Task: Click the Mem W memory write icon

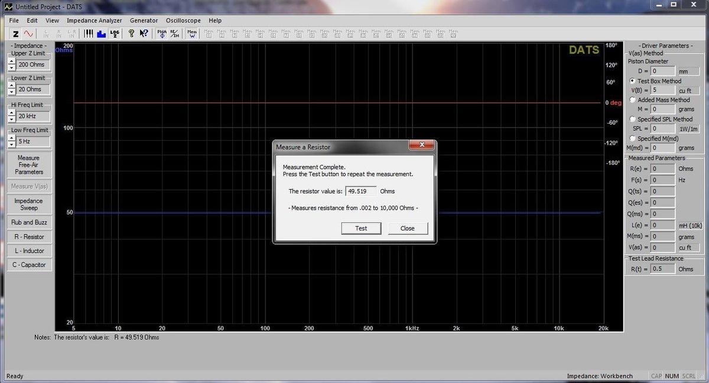Action: [x=192, y=34]
